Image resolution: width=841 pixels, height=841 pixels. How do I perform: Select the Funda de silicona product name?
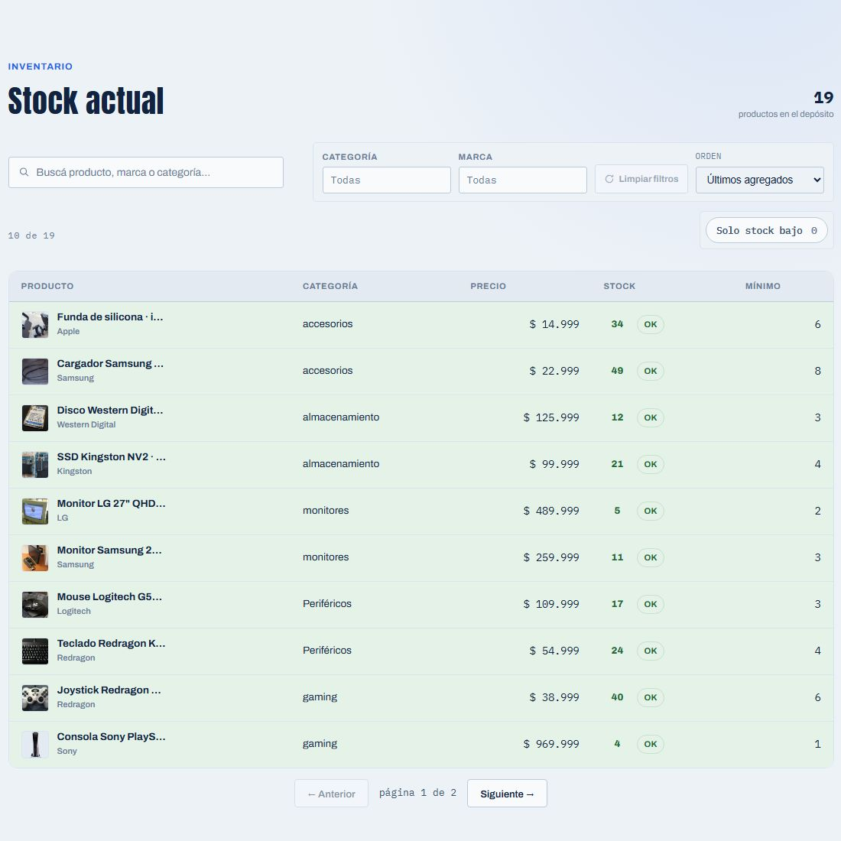[110, 317]
